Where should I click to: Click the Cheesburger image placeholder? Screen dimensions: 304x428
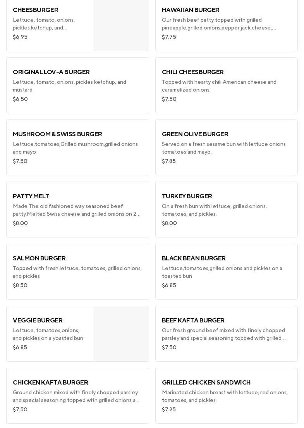pyautogui.click(x=121, y=25)
